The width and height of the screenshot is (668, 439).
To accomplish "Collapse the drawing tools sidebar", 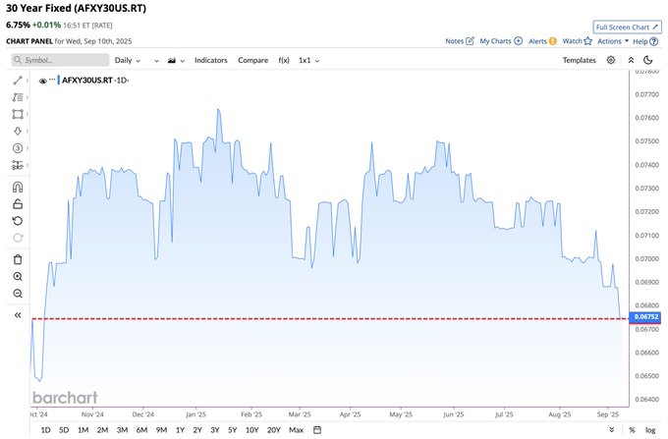I will (x=18, y=315).
